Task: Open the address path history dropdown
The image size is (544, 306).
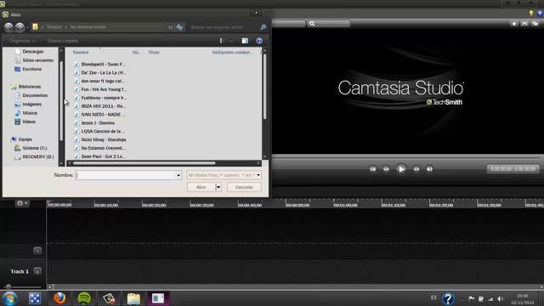Action: coord(170,27)
